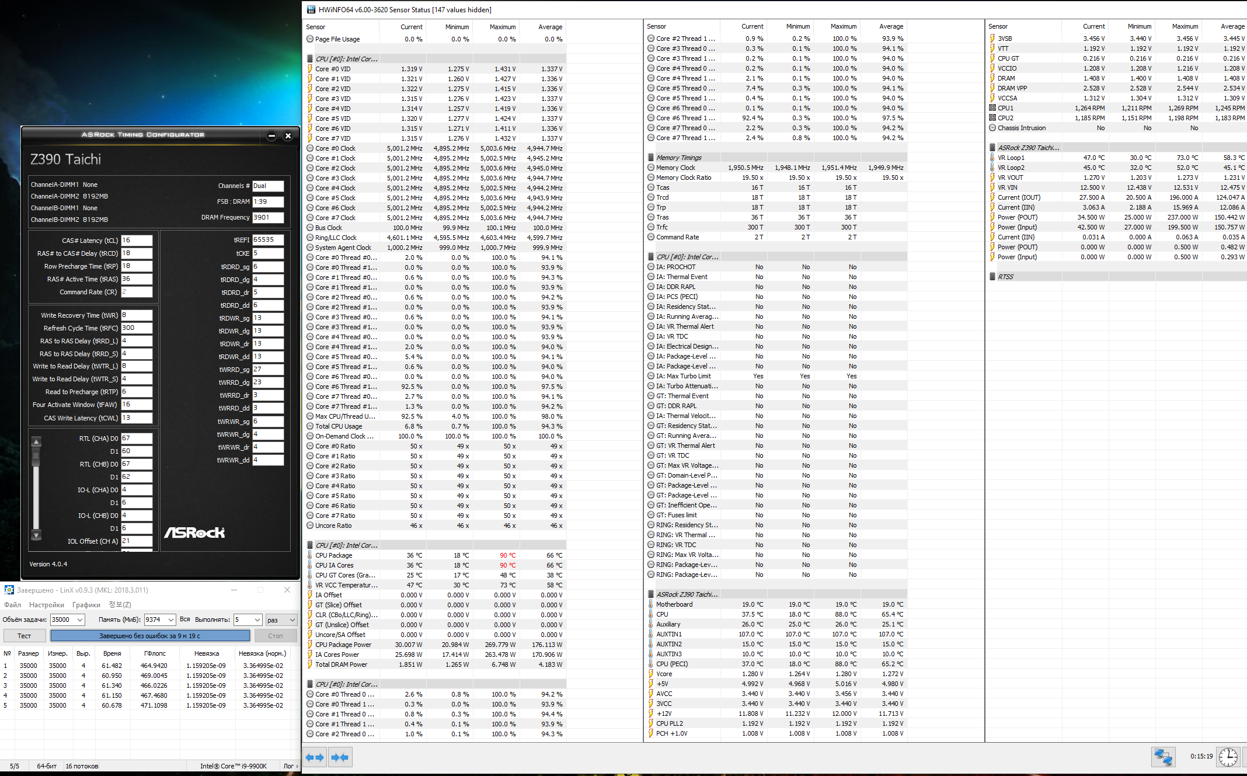Click the RTL list scroll down arrow
This screenshot has height=776, width=1247.
pyautogui.click(x=36, y=535)
